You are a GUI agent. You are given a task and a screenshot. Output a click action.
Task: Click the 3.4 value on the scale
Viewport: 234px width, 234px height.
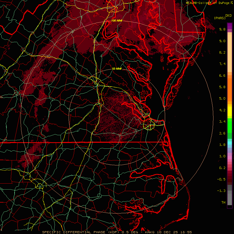(222, 122)
